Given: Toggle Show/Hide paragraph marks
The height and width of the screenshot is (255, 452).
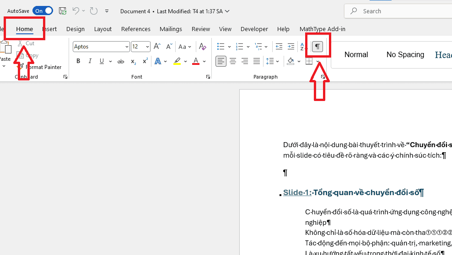Looking at the screenshot, I should click(x=317, y=47).
